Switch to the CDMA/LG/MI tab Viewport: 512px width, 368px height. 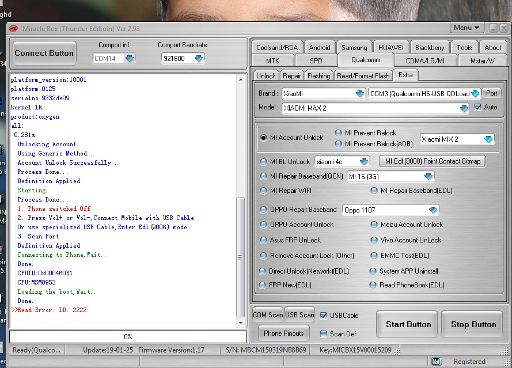point(425,60)
